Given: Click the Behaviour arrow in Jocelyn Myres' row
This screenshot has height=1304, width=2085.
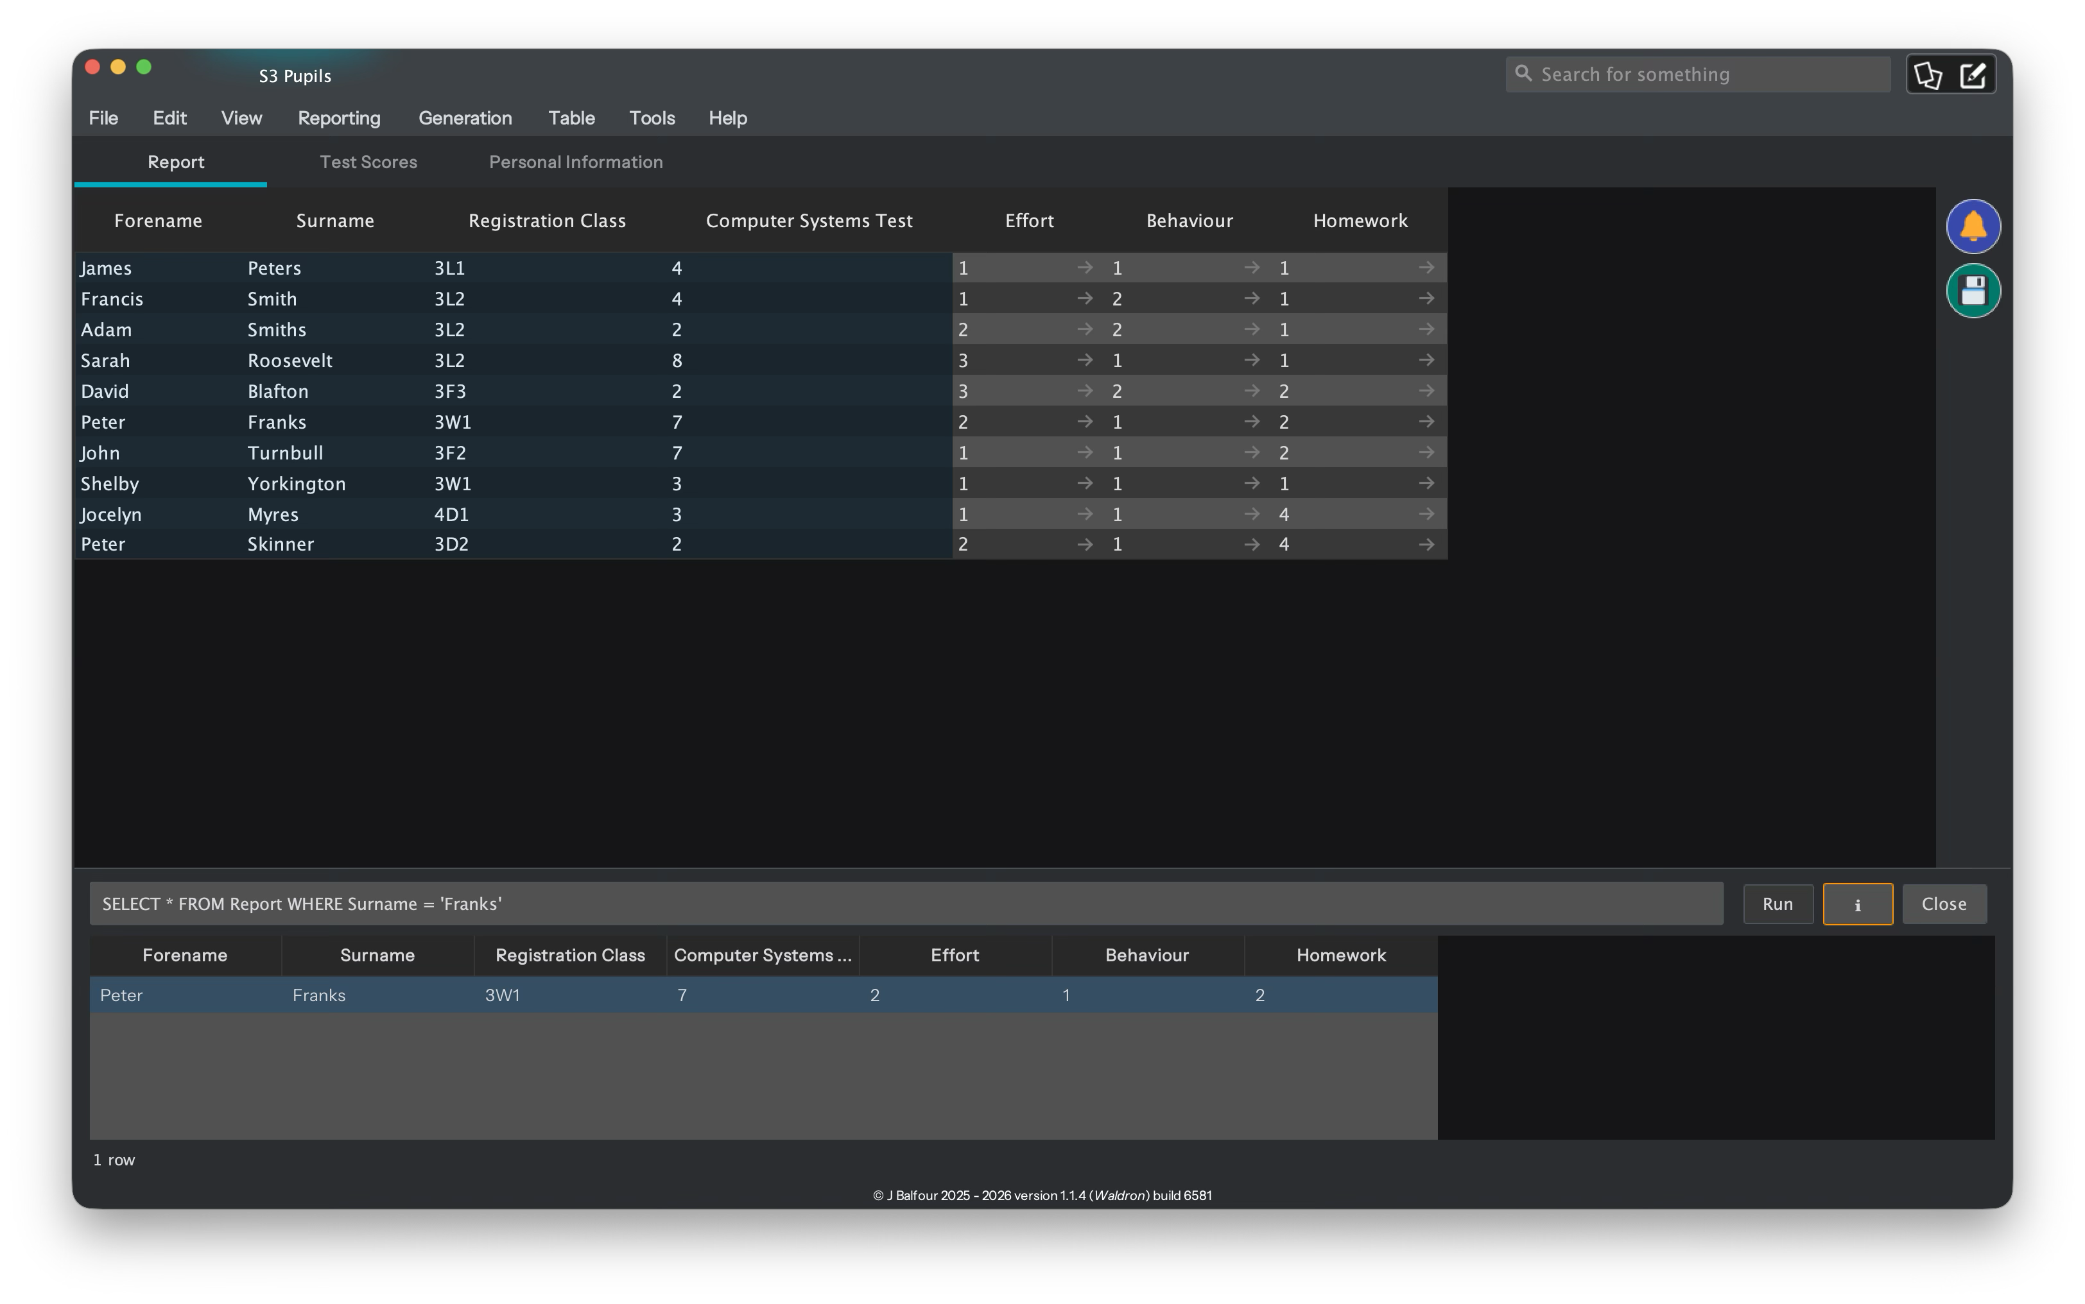Looking at the screenshot, I should point(1252,514).
